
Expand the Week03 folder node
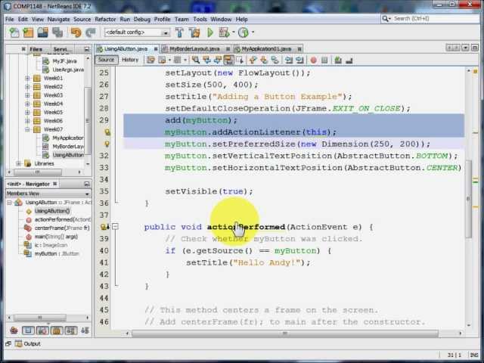click(x=27, y=95)
